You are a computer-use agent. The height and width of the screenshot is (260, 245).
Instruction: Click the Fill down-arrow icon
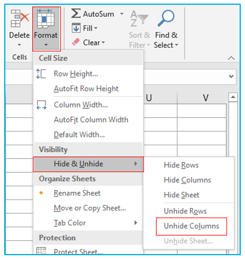[x=76, y=28]
